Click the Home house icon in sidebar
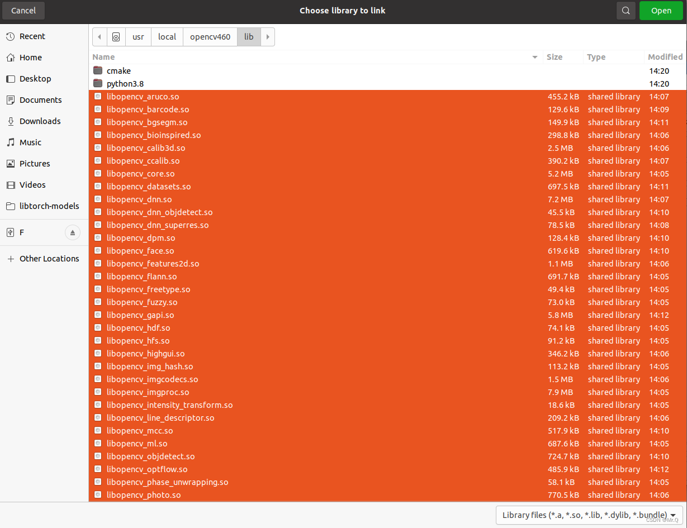Image resolution: width=687 pixels, height=528 pixels. pos(10,58)
